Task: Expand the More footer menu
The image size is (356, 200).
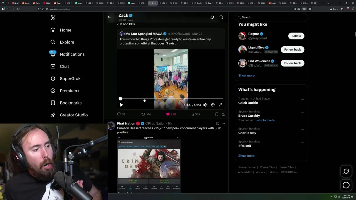Action: [x=273, y=172]
